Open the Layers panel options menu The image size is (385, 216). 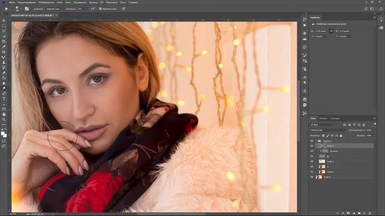374,119
